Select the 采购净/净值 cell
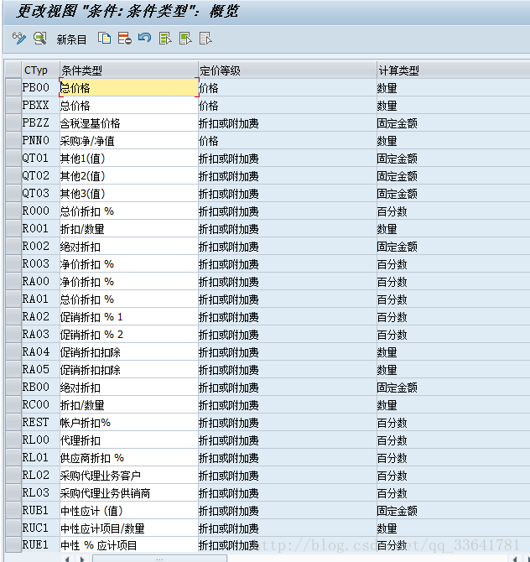Viewport: 530px width, 562px height. click(129, 141)
